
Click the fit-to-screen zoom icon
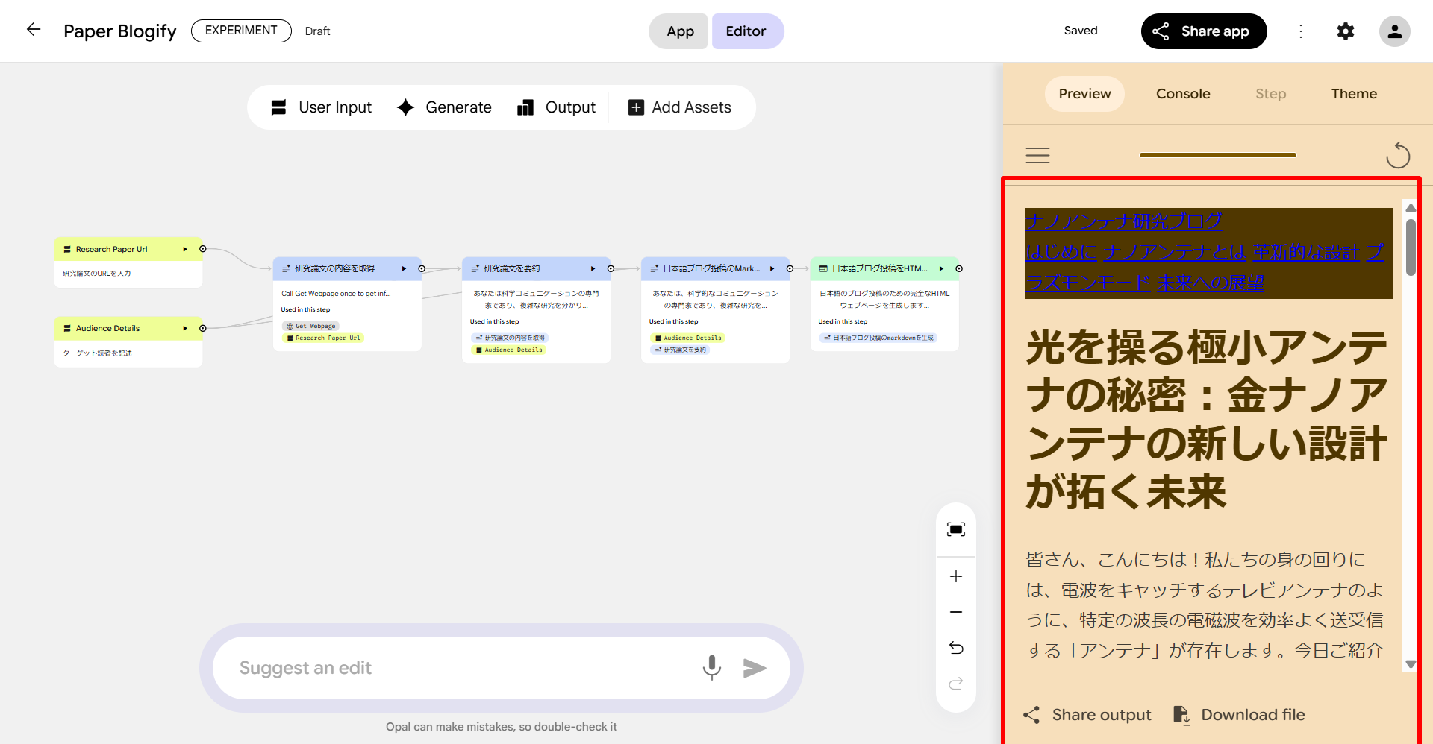[955, 529]
